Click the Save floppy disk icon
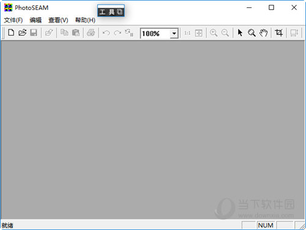 click(34, 32)
